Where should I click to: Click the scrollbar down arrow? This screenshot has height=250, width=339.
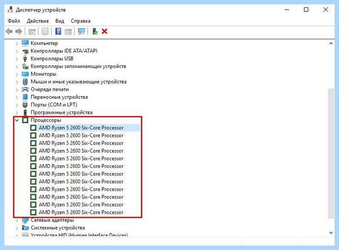[331, 232]
